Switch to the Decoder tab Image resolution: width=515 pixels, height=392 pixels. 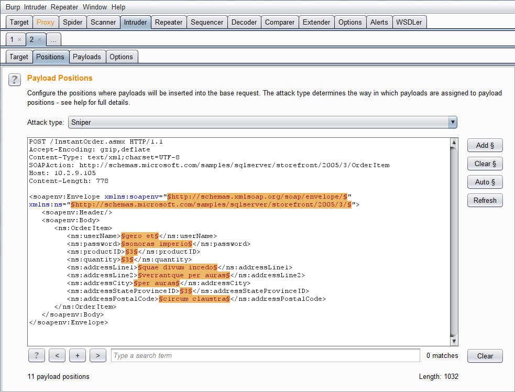[x=244, y=23]
